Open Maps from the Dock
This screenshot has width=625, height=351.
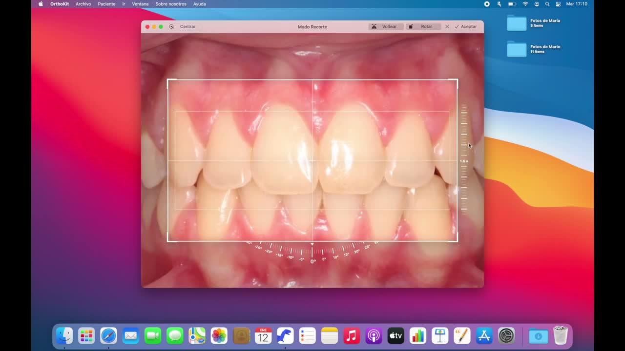point(197,335)
